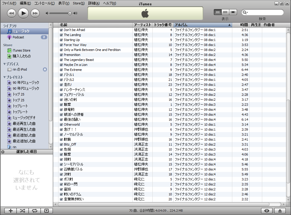The height and width of the screenshot is (215, 291).
Task: Click the sidebar scroll up arrow
Action: point(51,25)
